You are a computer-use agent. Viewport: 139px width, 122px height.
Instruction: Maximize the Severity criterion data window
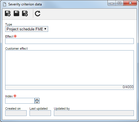pyautogui.click(x=120, y=3)
